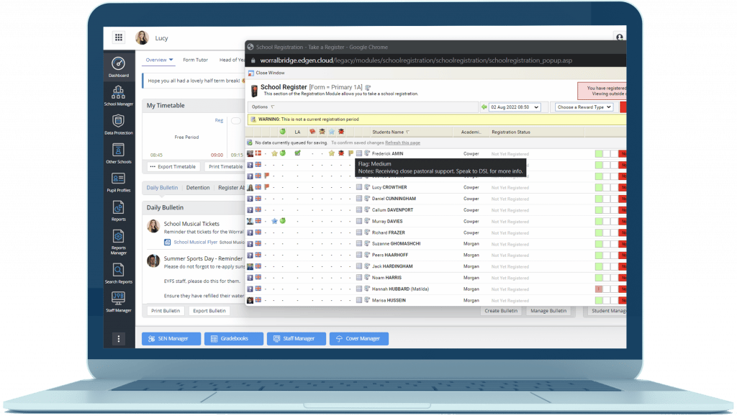Mark Peers HAARHOFF present with green box
Screen dimensions: 737x416
(x=599, y=256)
